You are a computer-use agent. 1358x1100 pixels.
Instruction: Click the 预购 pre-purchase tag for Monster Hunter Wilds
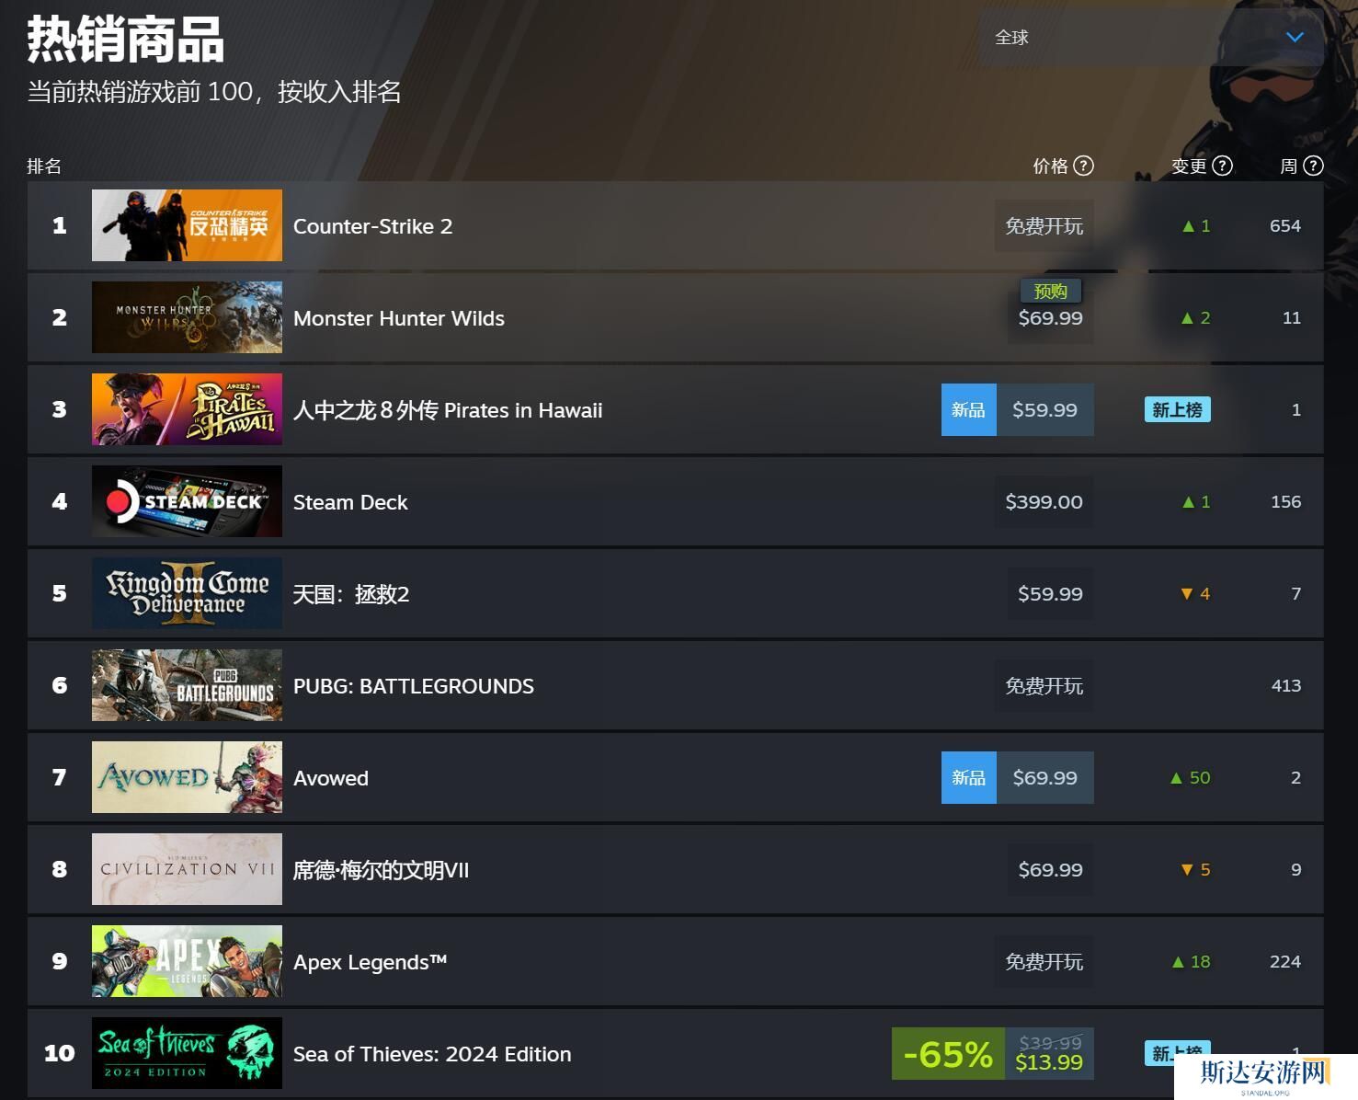[1051, 291]
